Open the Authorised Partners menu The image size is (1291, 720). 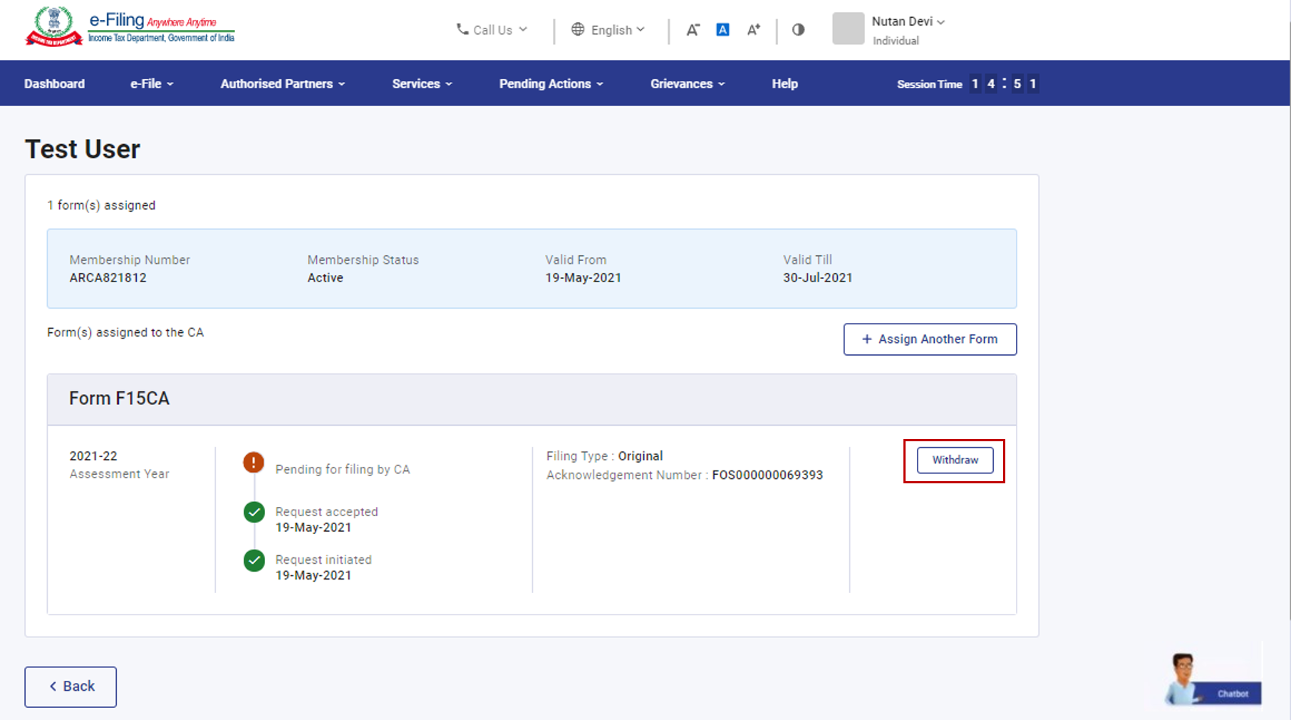282,84
